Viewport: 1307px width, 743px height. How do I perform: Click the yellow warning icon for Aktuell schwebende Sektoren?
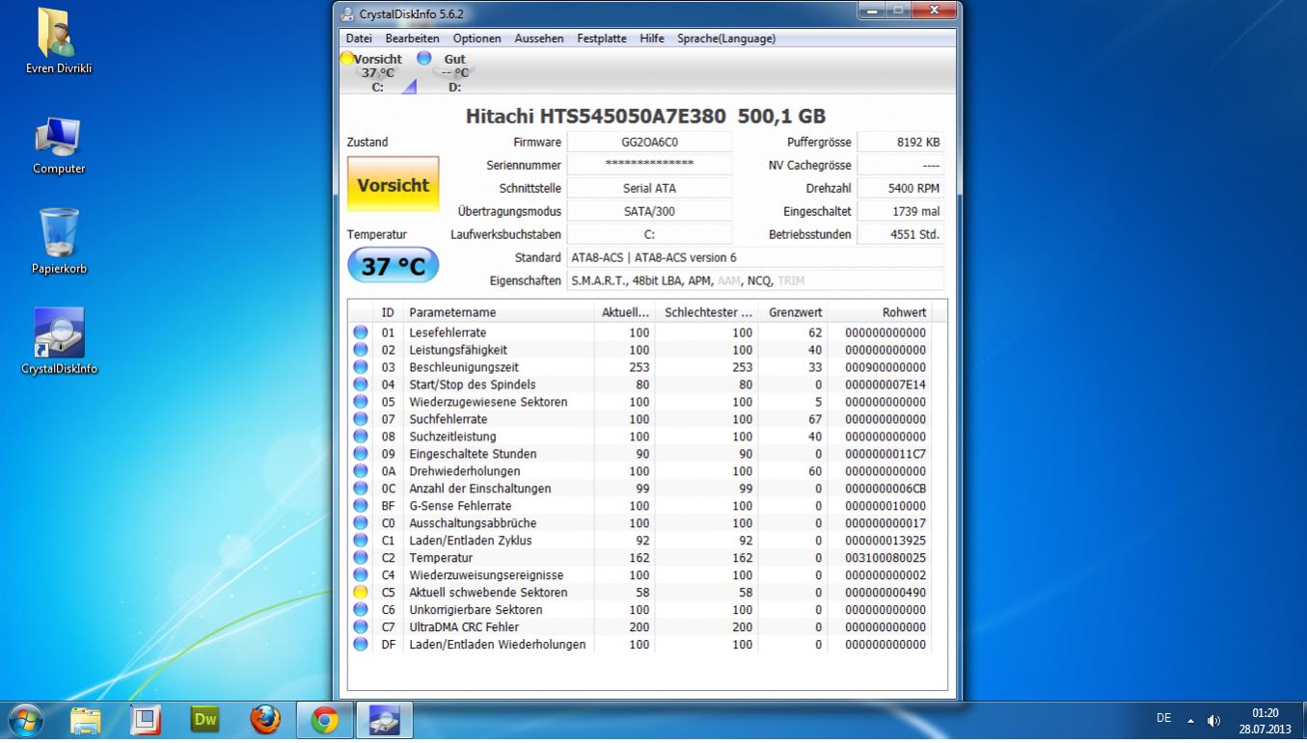(361, 593)
